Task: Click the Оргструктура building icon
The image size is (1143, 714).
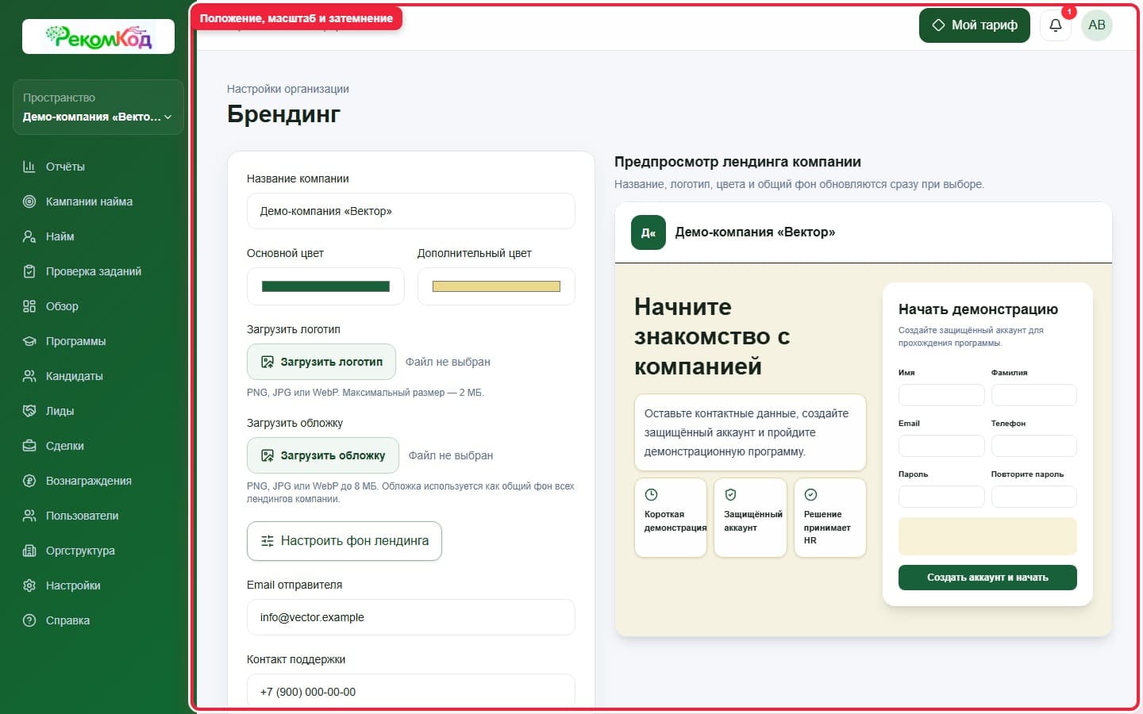Action: tap(29, 551)
